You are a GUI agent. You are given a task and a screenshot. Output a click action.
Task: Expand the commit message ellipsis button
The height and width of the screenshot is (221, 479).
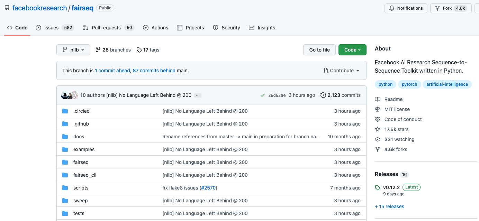(198, 95)
